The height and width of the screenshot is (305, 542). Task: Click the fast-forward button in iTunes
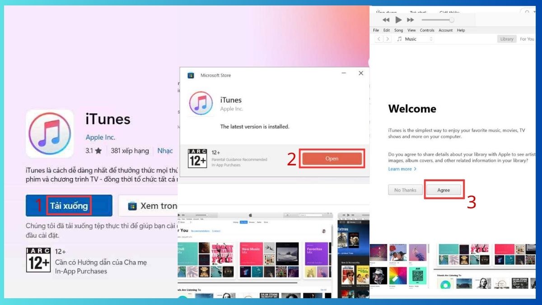[x=411, y=20]
